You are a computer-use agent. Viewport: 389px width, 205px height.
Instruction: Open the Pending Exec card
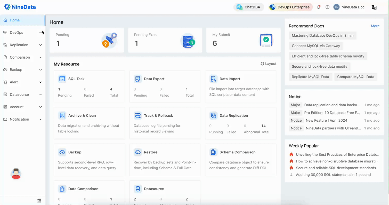[165, 40]
